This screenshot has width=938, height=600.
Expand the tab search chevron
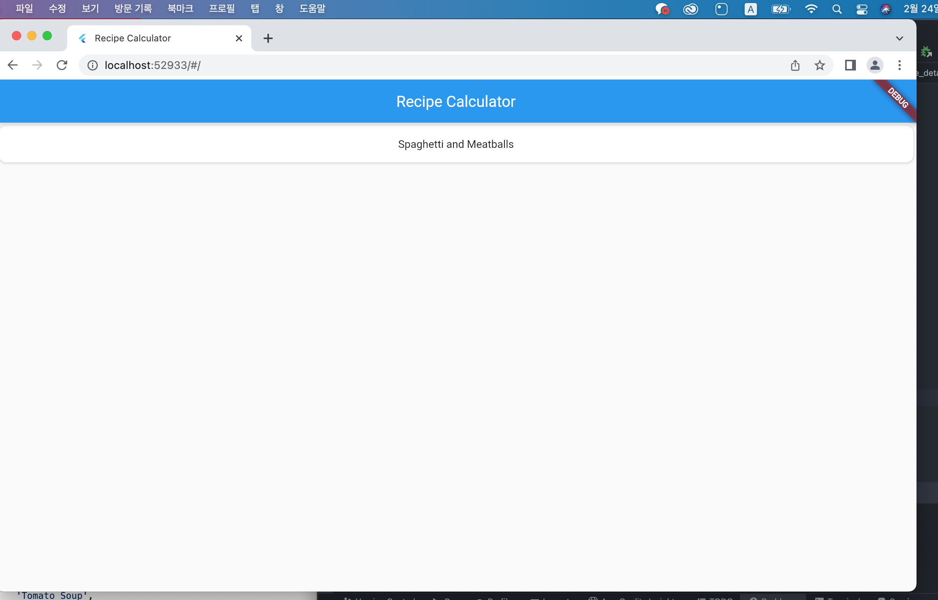899,38
